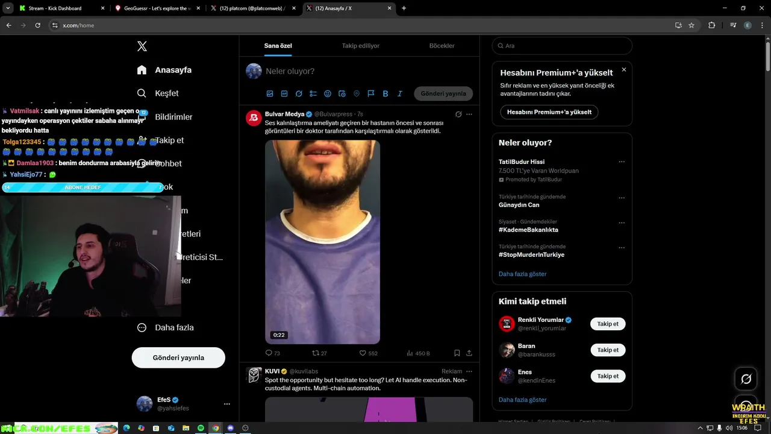Switch to the Takip ediliyor tab
Viewport: 771px width, 434px height.
tap(360, 46)
